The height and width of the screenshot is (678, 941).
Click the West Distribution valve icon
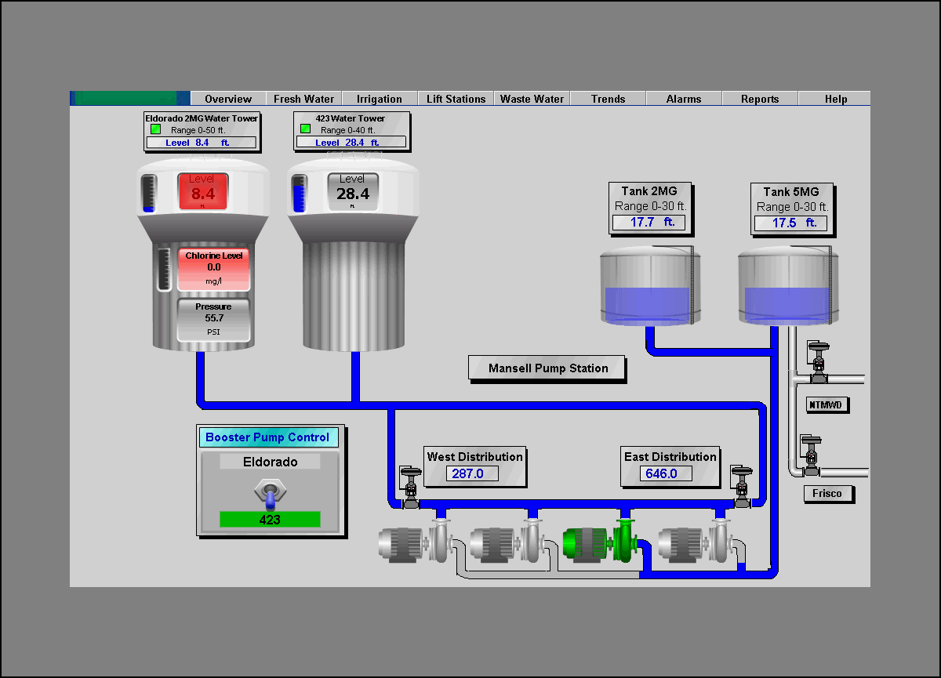410,488
